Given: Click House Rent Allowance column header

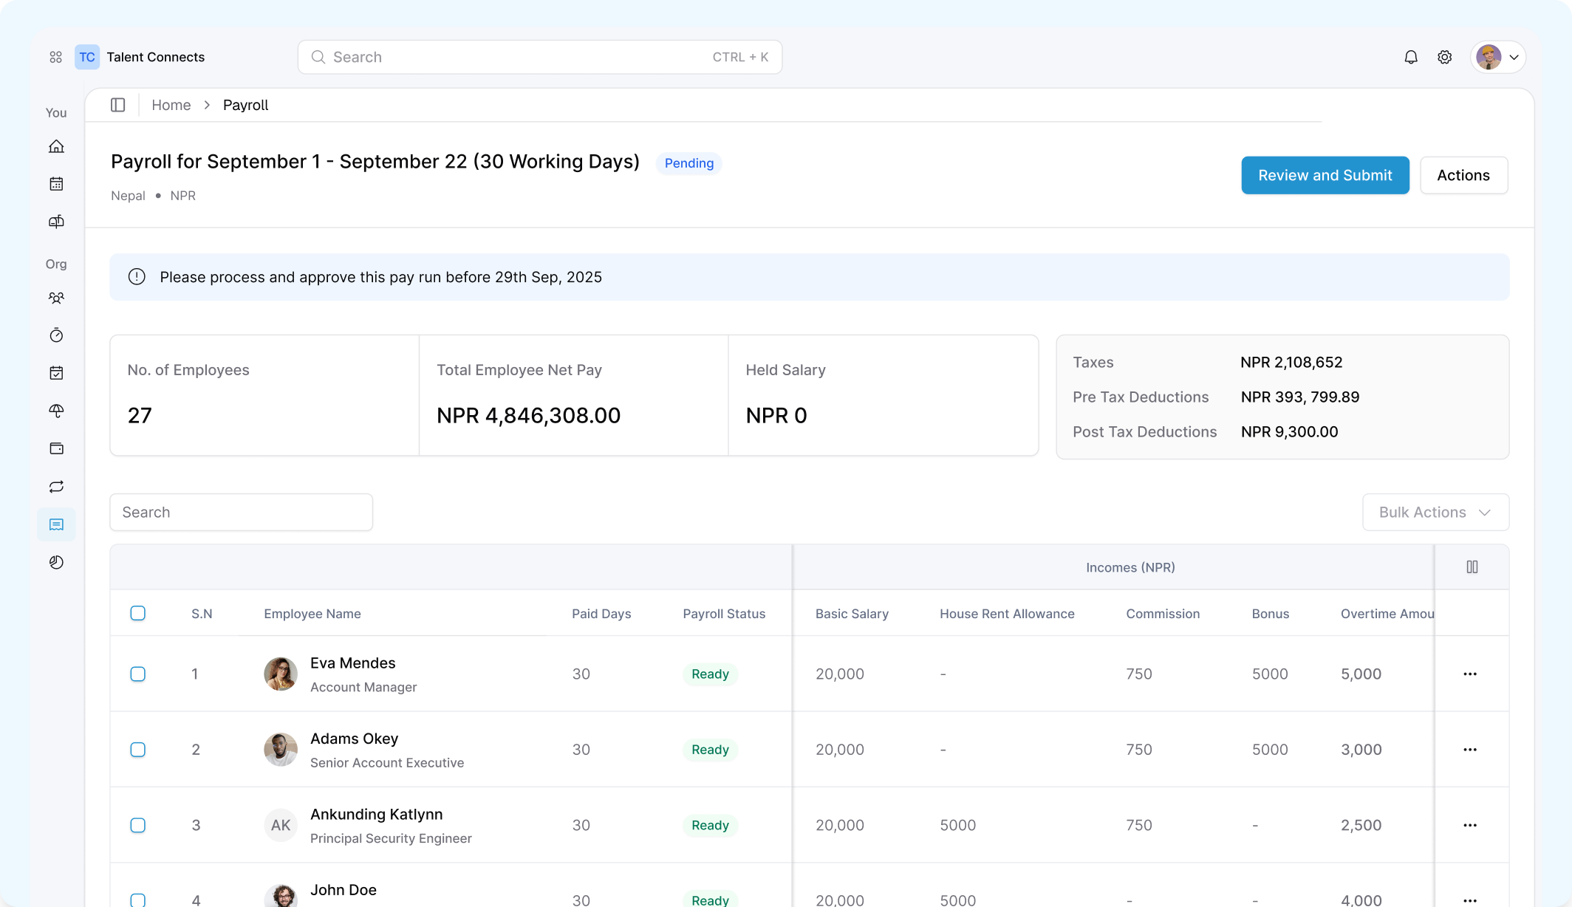Looking at the screenshot, I should [x=1007, y=614].
